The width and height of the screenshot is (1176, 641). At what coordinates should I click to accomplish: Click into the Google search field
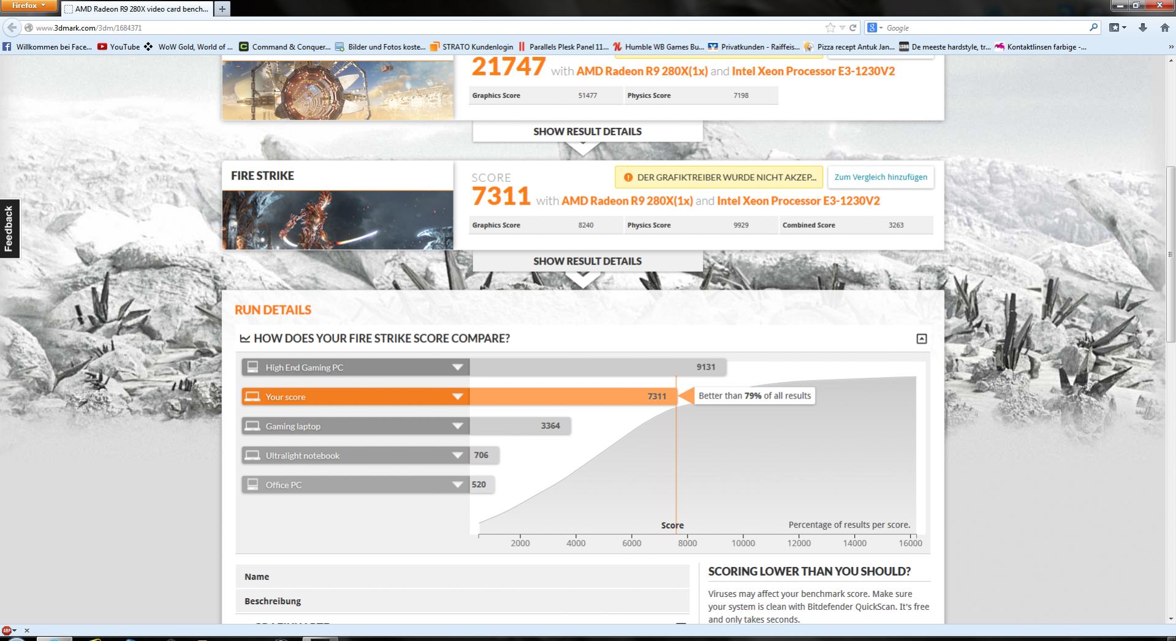click(x=985, y=28)
